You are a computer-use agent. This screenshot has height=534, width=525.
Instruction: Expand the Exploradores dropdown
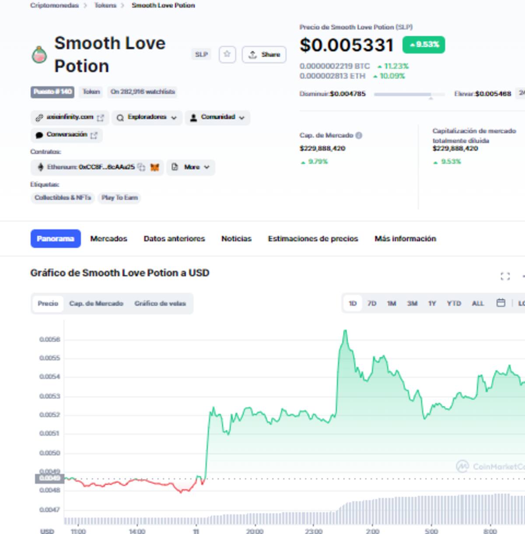tap(147, 117)
